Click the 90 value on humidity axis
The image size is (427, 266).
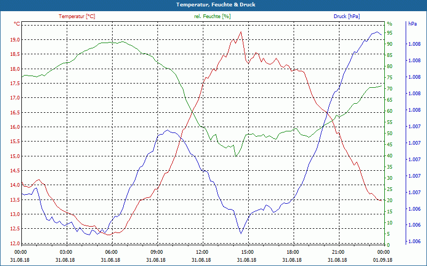(390, 44)
